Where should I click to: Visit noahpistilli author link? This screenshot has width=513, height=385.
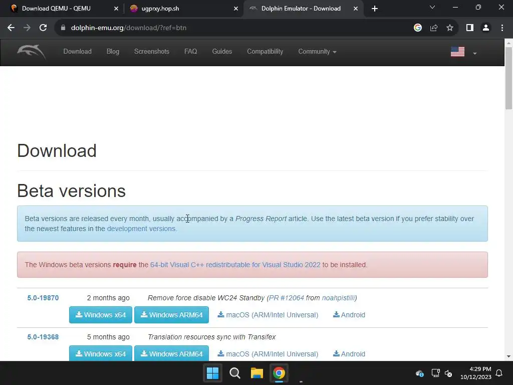338,298
